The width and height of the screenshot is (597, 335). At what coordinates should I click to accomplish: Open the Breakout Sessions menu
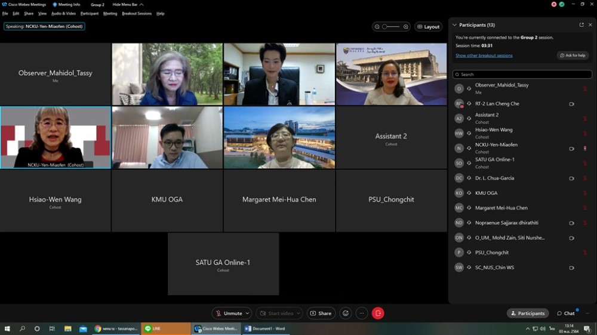[x=137, y=13]
